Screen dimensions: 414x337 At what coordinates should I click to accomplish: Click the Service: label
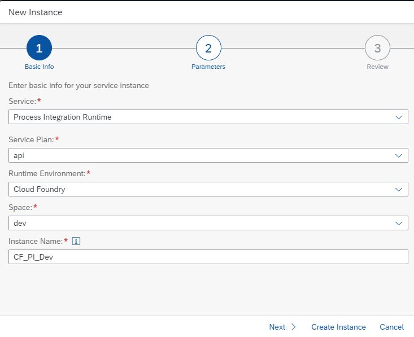click(22, 101)
